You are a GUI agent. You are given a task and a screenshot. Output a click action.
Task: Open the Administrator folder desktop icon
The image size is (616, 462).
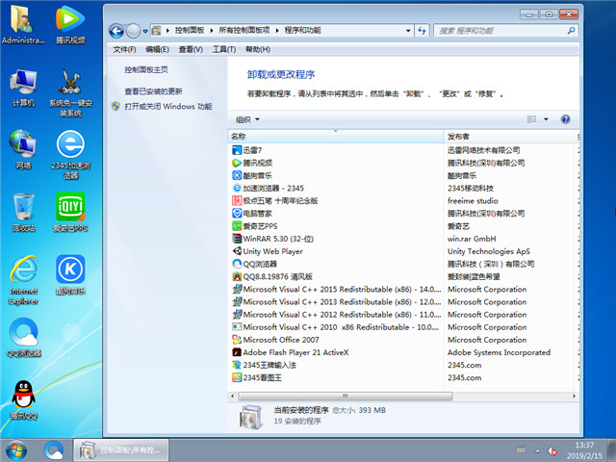23,24
